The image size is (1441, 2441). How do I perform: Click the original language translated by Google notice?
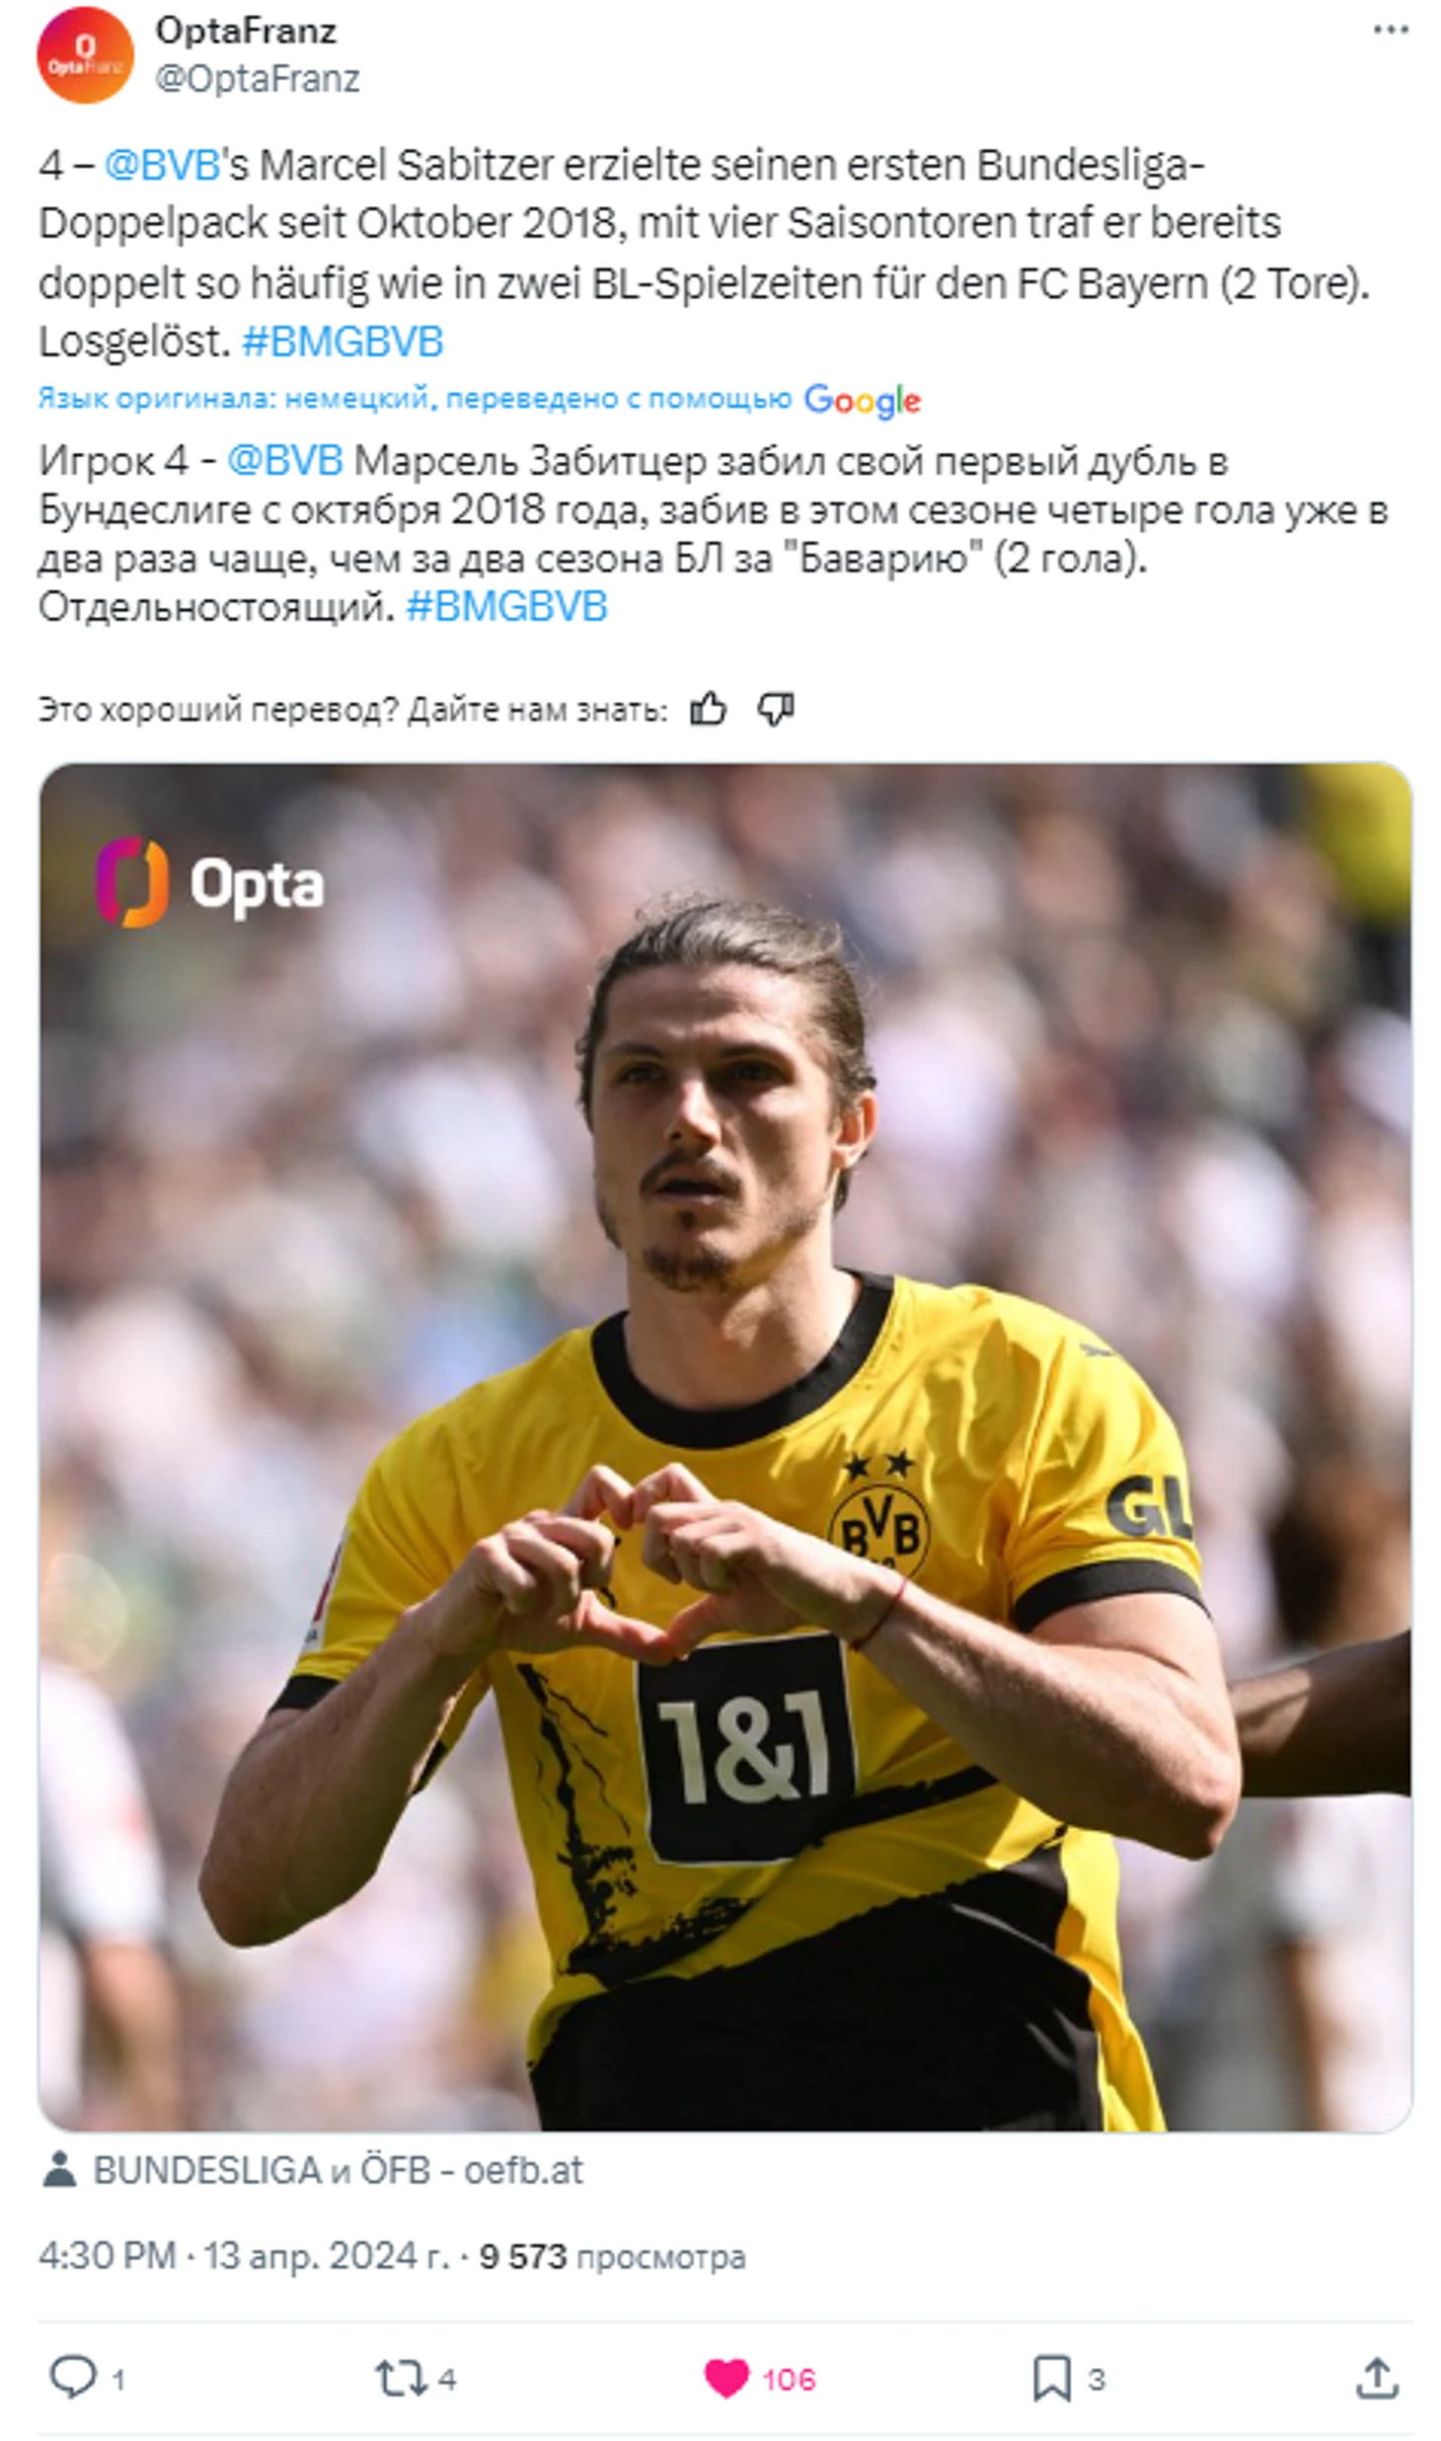click(x=480, y=399)
